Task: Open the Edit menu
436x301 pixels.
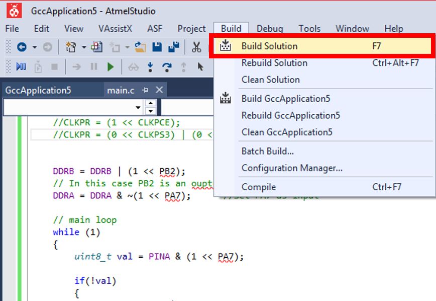Action: (41, 28)
